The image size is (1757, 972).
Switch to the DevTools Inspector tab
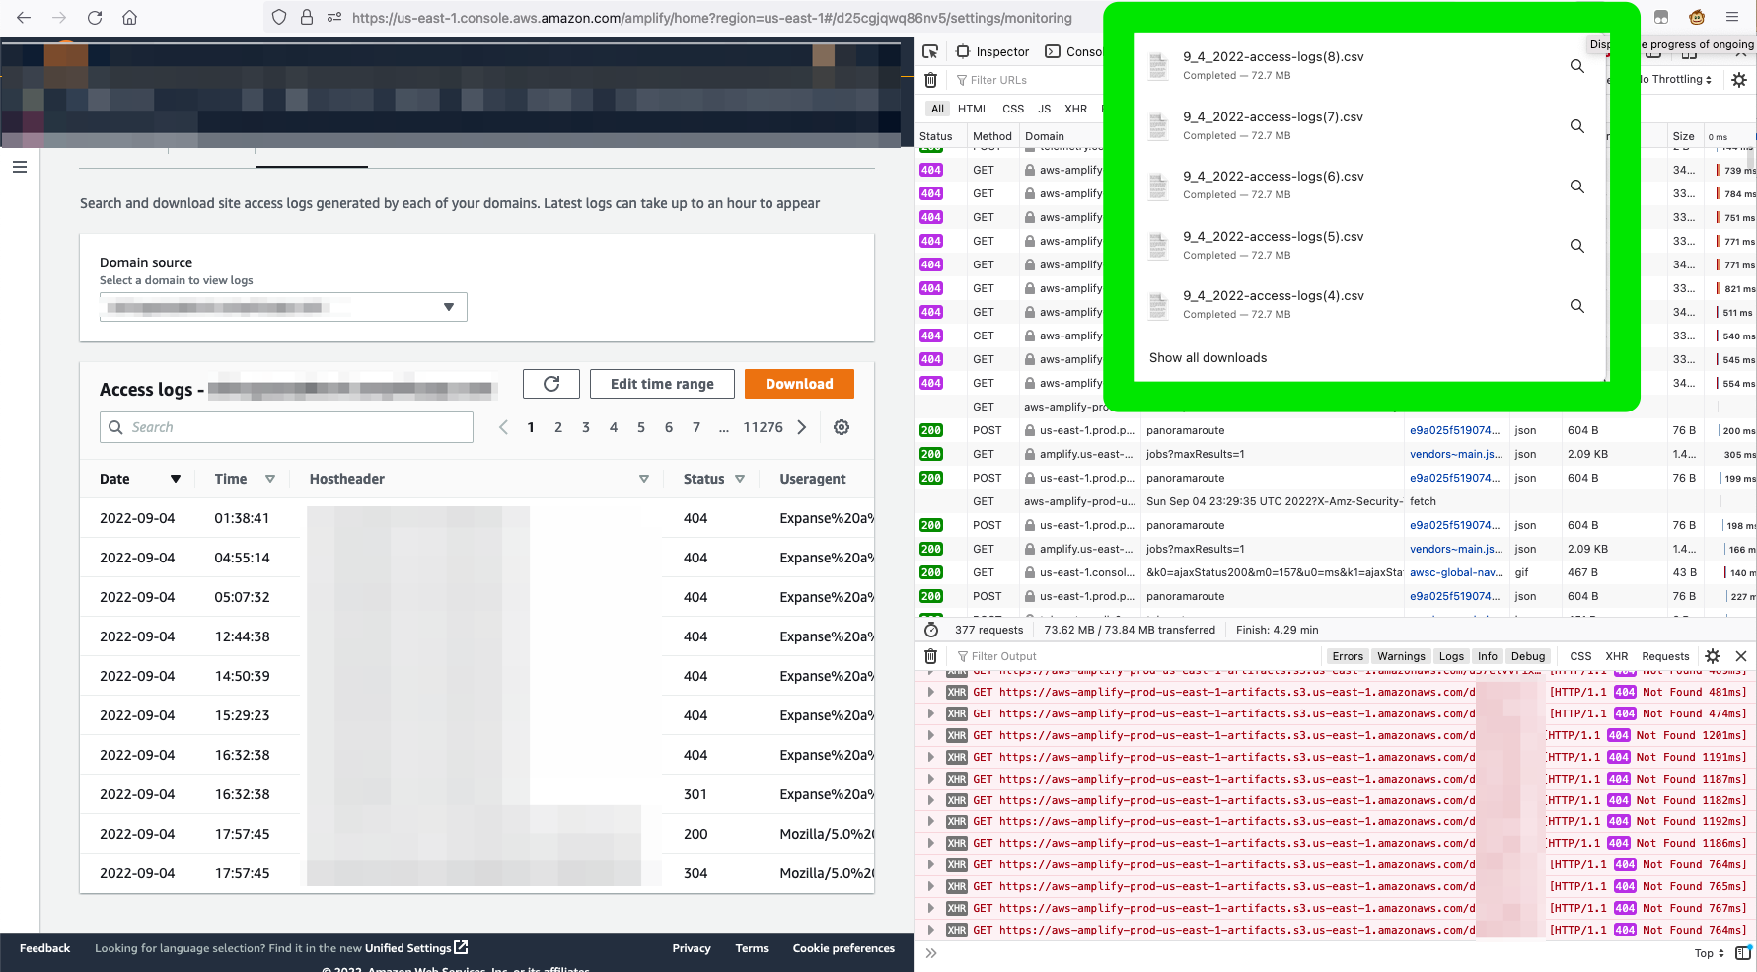[991, 51]
